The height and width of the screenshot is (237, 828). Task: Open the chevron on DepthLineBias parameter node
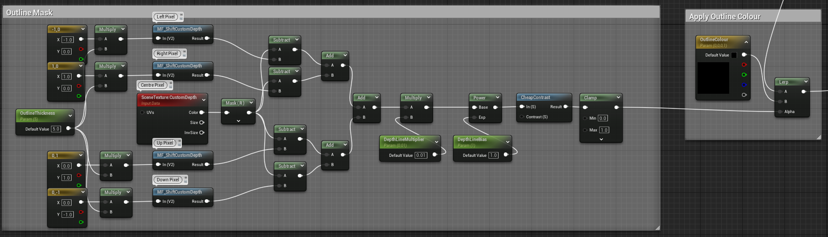(x=508, y=142)
